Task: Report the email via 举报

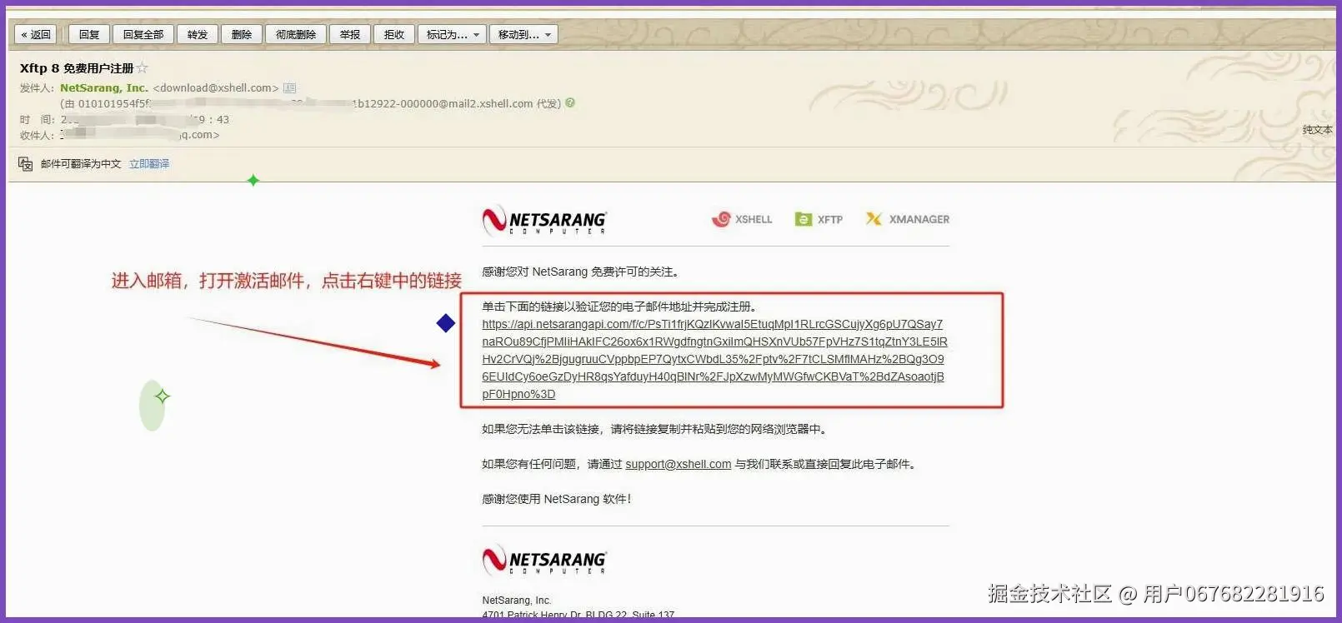Action: (350, 34)
